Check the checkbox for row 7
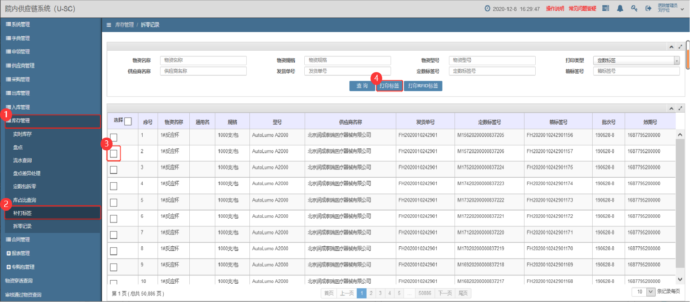Screen dimensions: 690x302 pyautogui.click(x=113, y=235)
